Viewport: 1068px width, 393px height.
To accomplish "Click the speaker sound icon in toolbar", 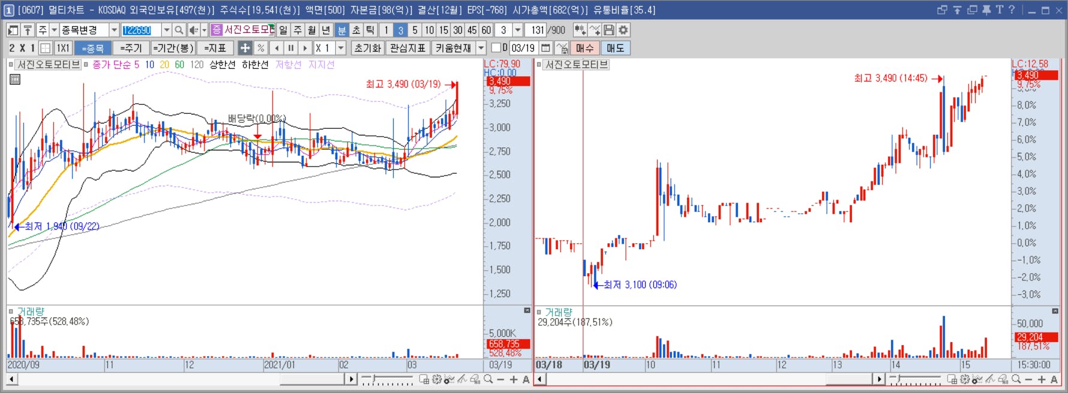I will click(194, 30).
